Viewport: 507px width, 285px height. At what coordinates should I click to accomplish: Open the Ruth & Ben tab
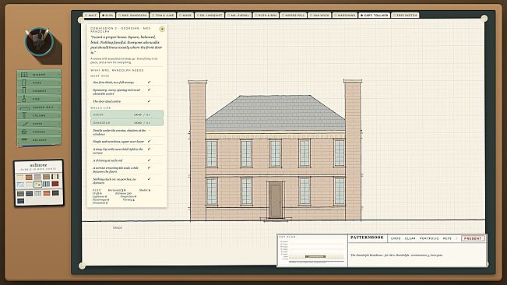tap(266, 16)
